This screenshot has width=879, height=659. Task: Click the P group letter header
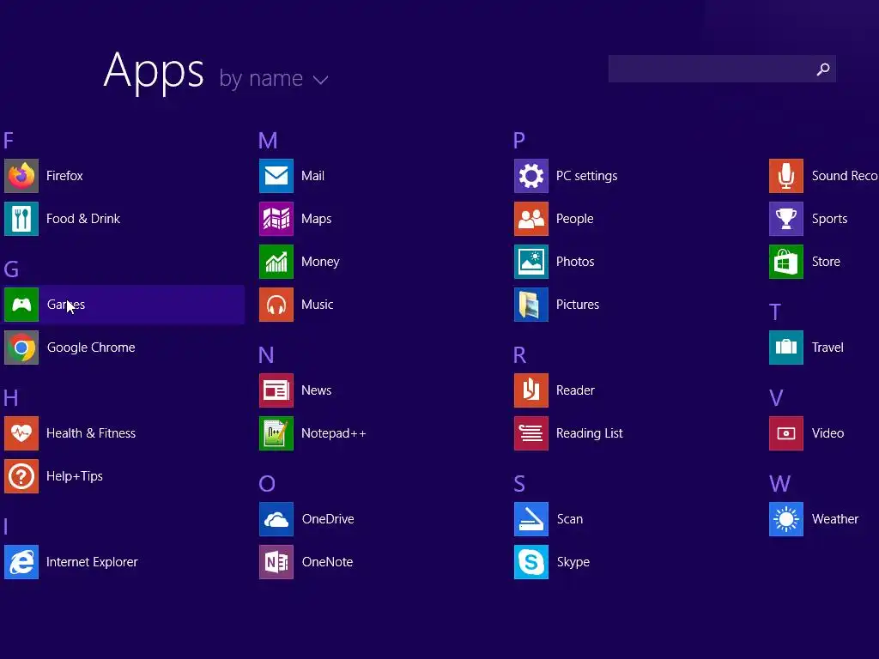pyautogui.click(x=519, y=140)
